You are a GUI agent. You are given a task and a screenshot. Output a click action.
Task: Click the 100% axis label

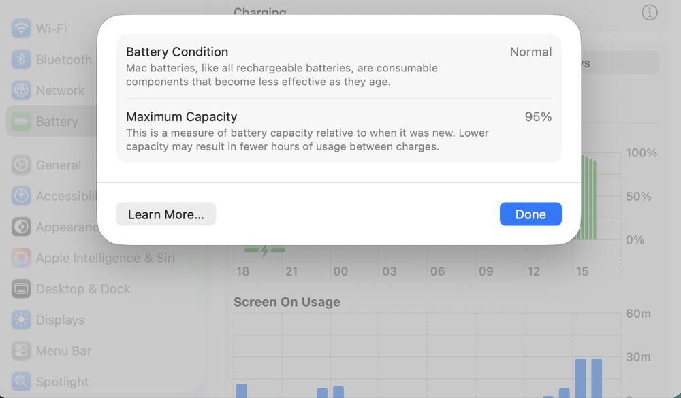(642, 153)
